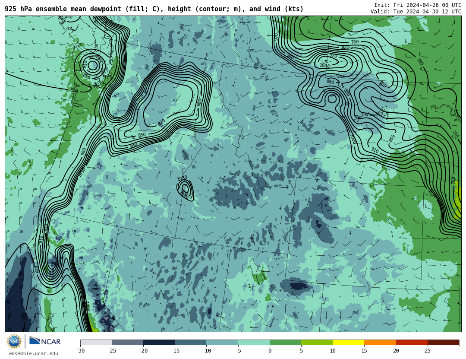Click the orange 15 to 20 swatch

pos(380,343)
